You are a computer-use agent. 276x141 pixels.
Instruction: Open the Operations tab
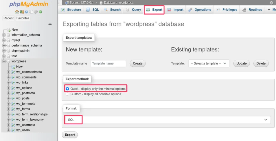point(200,10)
